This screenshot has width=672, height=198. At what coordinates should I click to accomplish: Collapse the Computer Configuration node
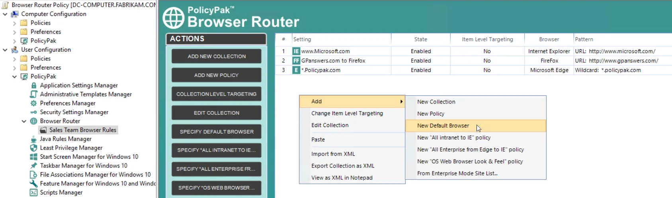[x=5, y=14]
